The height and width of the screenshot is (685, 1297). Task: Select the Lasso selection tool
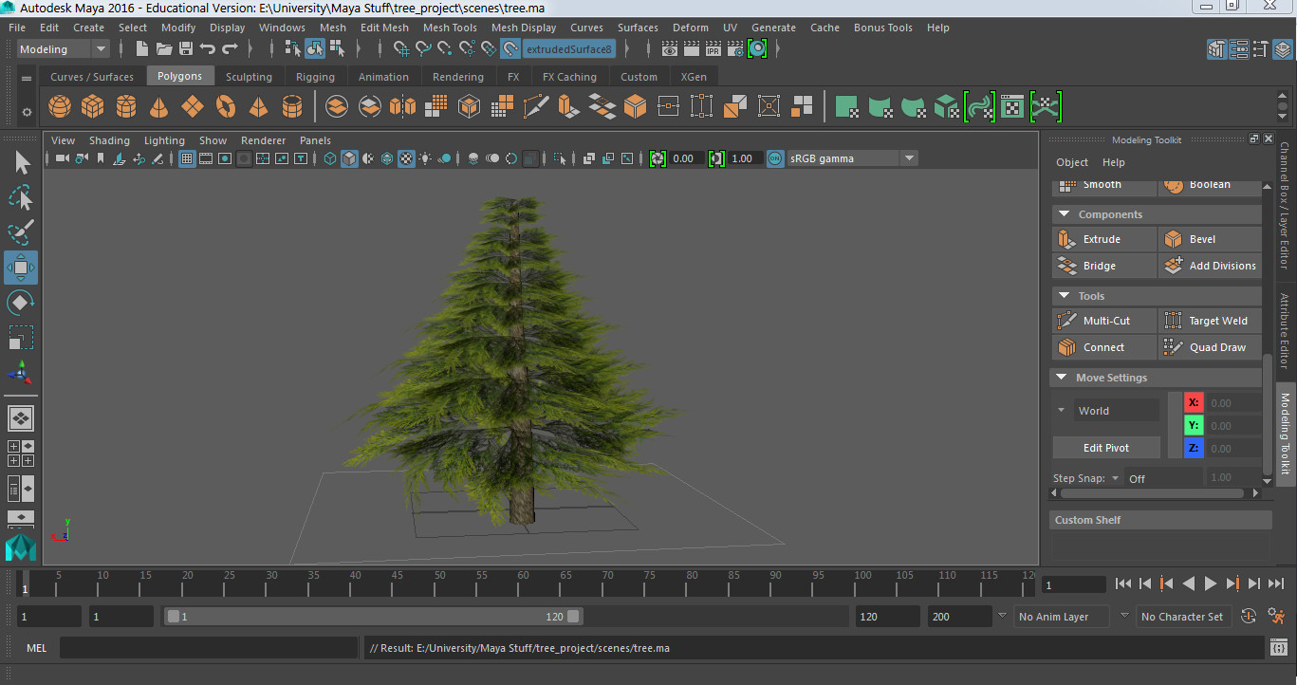[x=20, y=197]
